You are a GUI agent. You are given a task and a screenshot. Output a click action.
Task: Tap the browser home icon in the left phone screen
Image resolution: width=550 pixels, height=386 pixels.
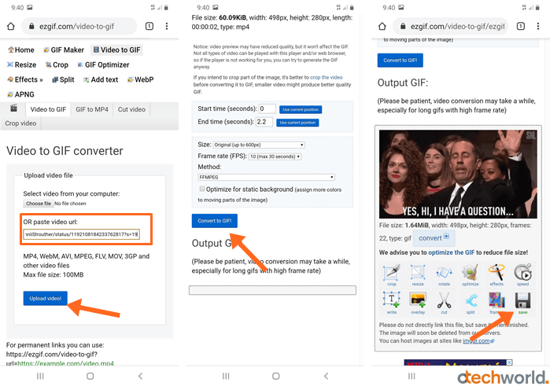(x=11, y=26)
